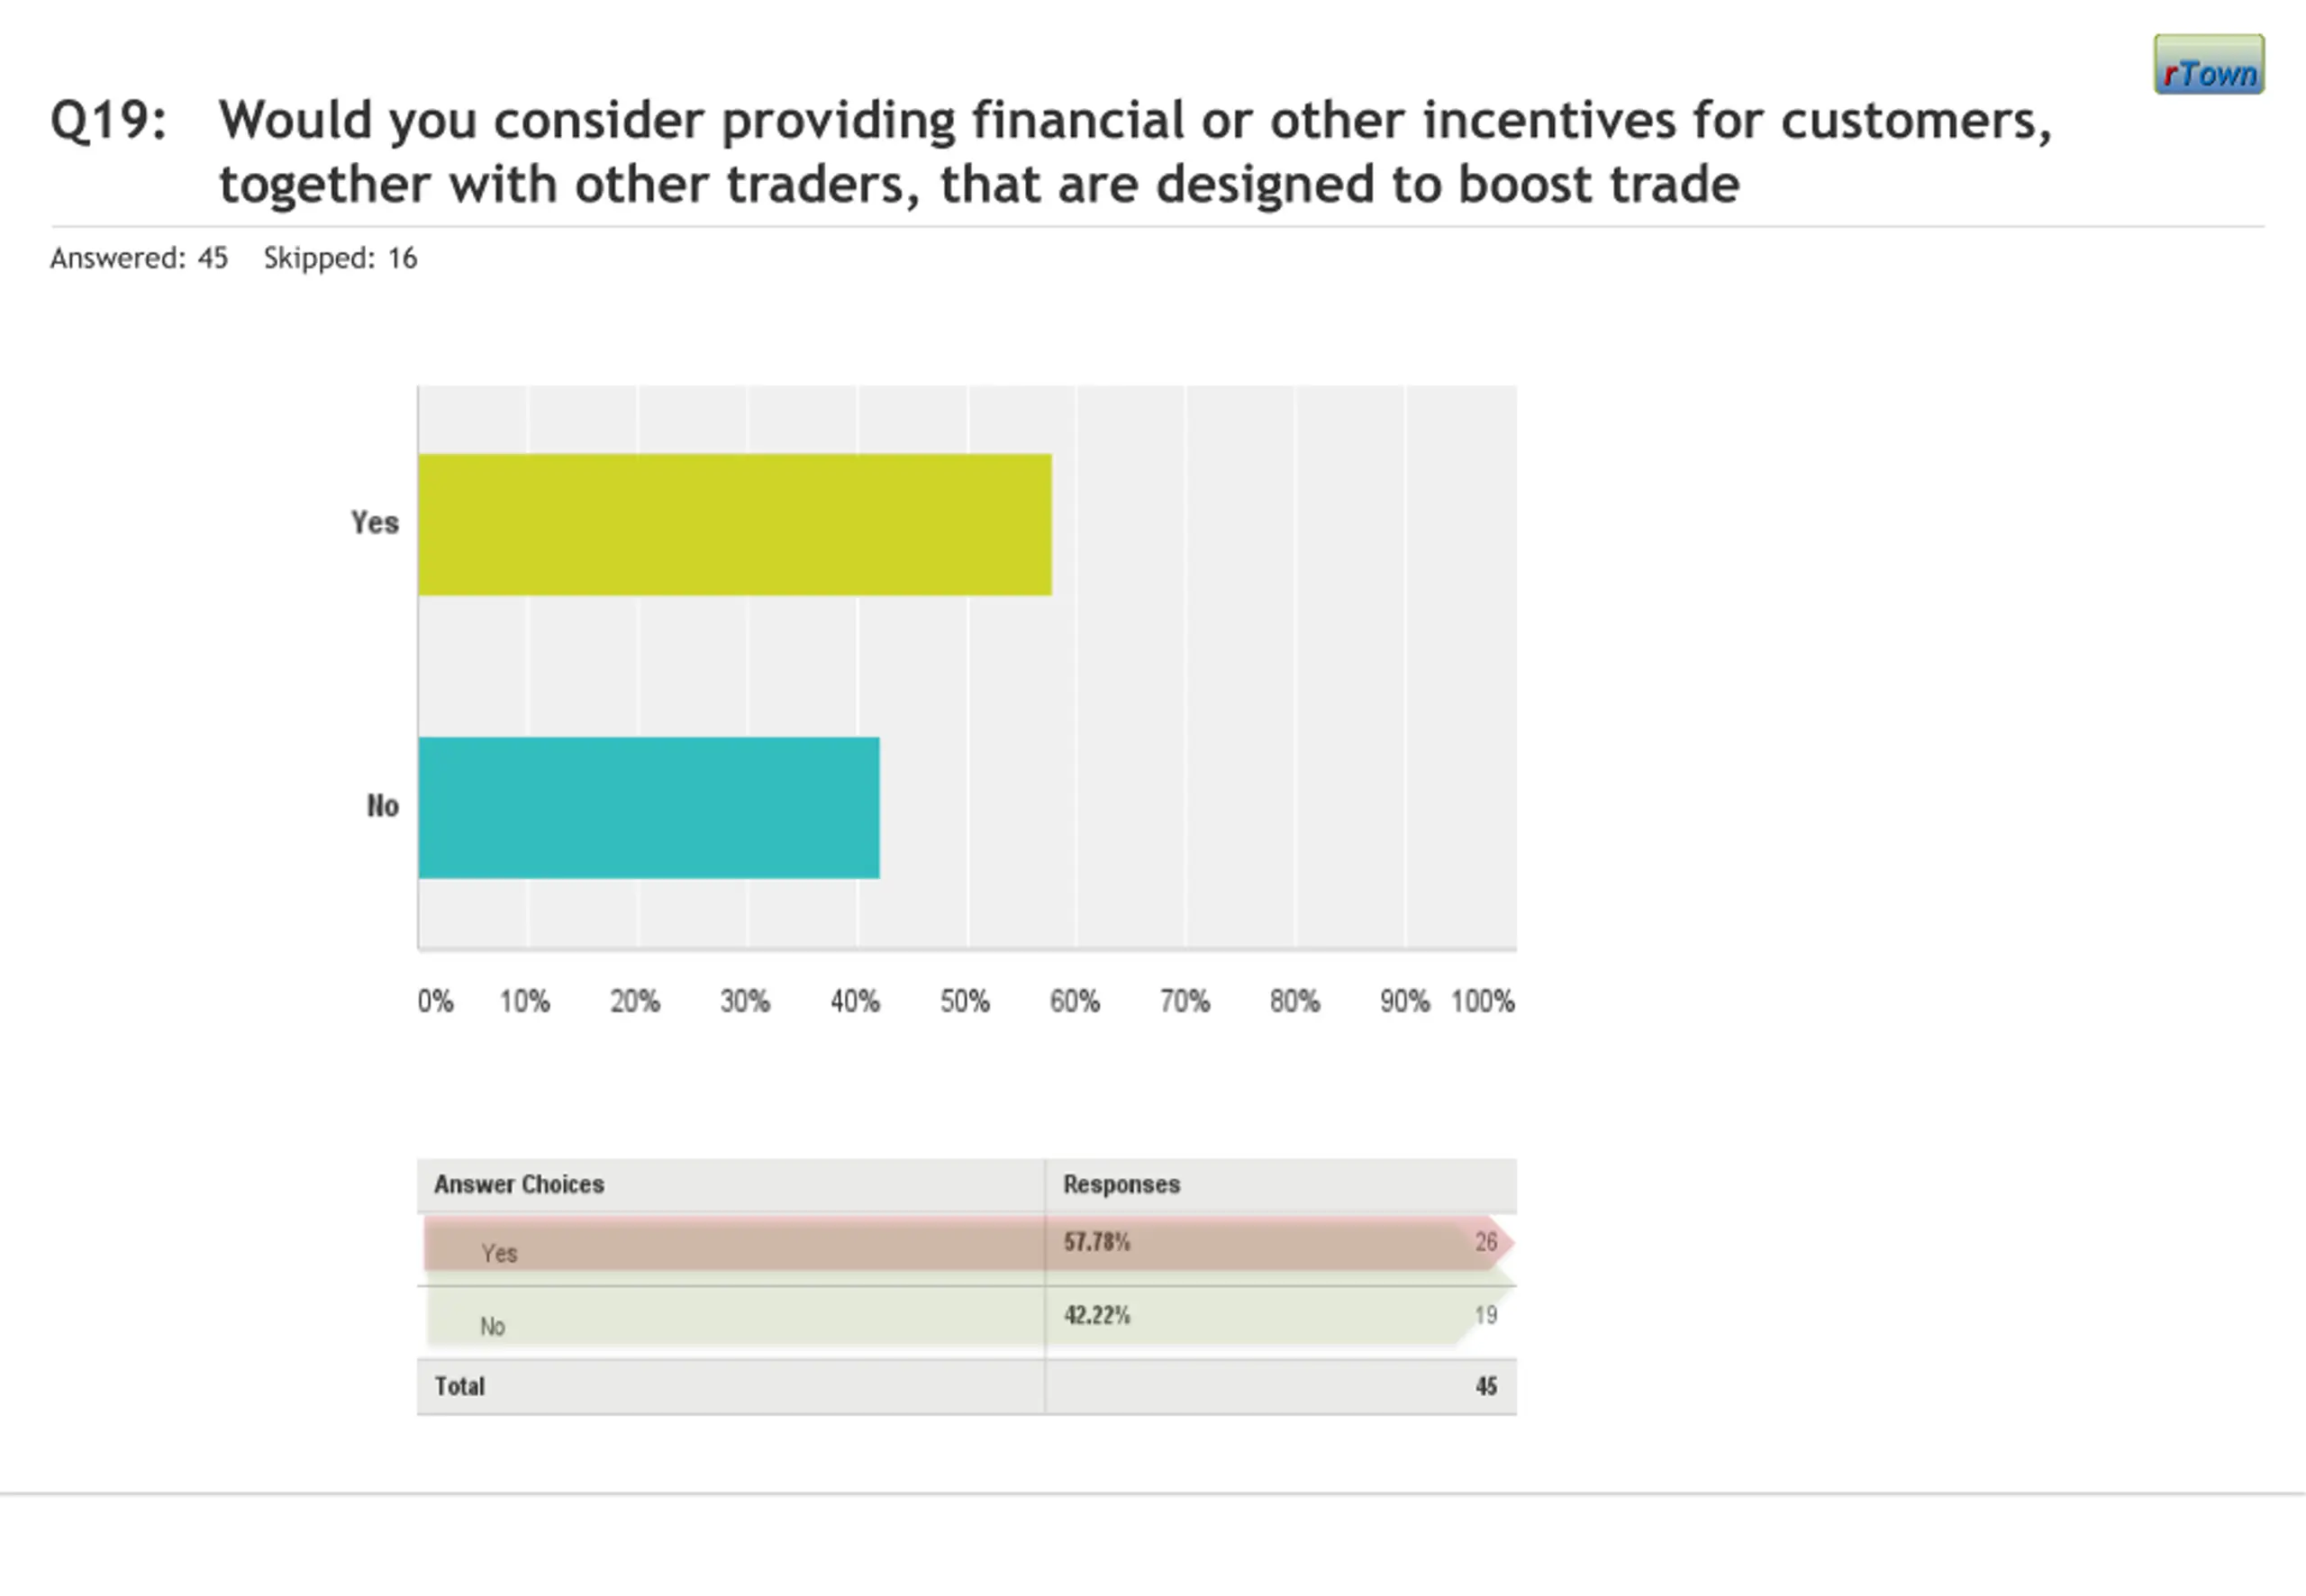Click the 'Answer Choices' column header
Image resolution: width=2306 pixels, height=1596 pixels.
coord(519,1185)
